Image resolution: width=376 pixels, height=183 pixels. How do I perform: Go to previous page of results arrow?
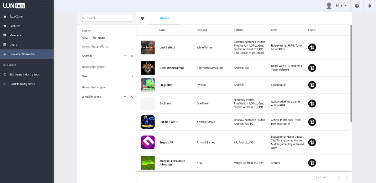(339, 178)
